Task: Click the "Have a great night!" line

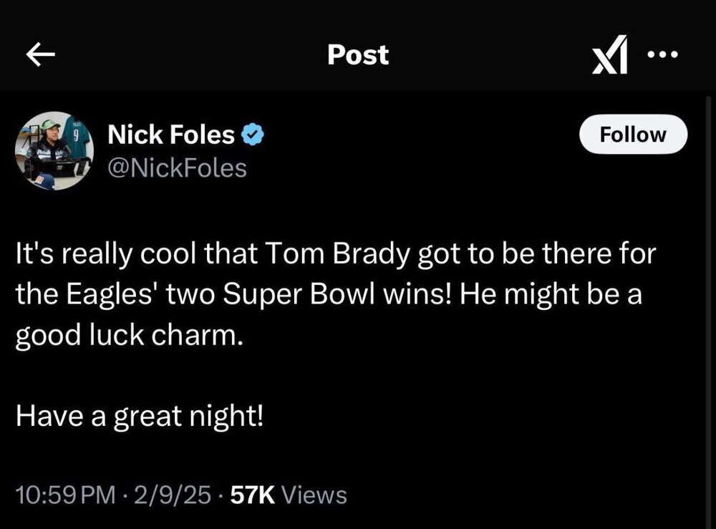Action: coord(140,416)
